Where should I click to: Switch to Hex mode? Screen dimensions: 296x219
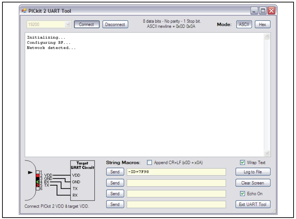[263, 24]
